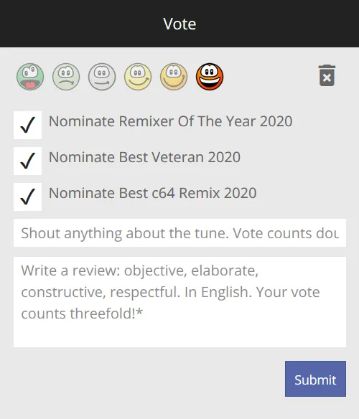Screen dimensions: 359x419
Task: Choose the frowning face rating smiley
Action: tap(66, 77)
